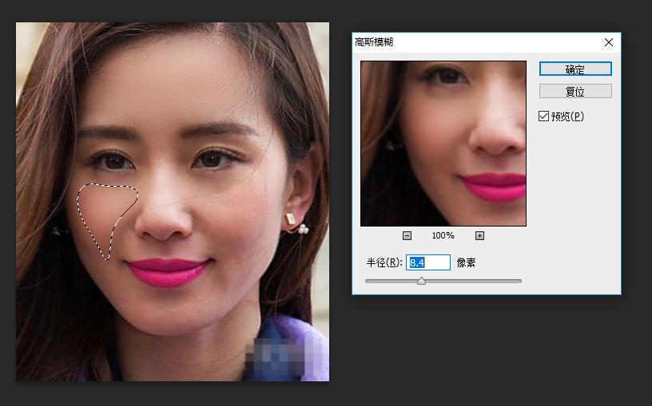652x406 pixels.
Task: Click the 半径(R) label text
Action: pyautogui.click(x=384, y=262)
